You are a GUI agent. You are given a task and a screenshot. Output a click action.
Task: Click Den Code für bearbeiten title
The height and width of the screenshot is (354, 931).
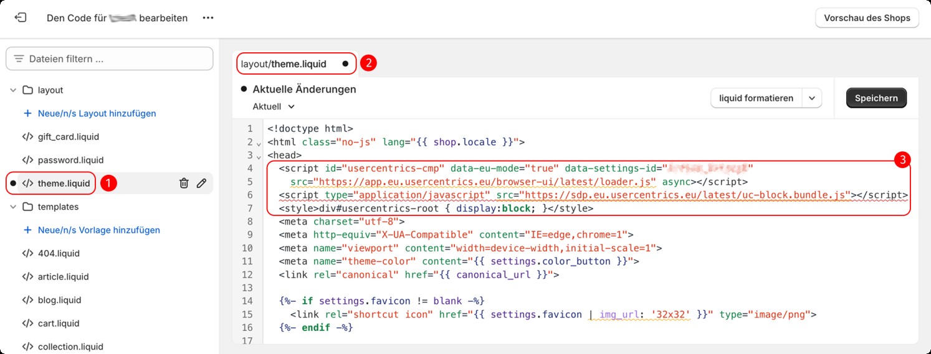click(117, 18)
